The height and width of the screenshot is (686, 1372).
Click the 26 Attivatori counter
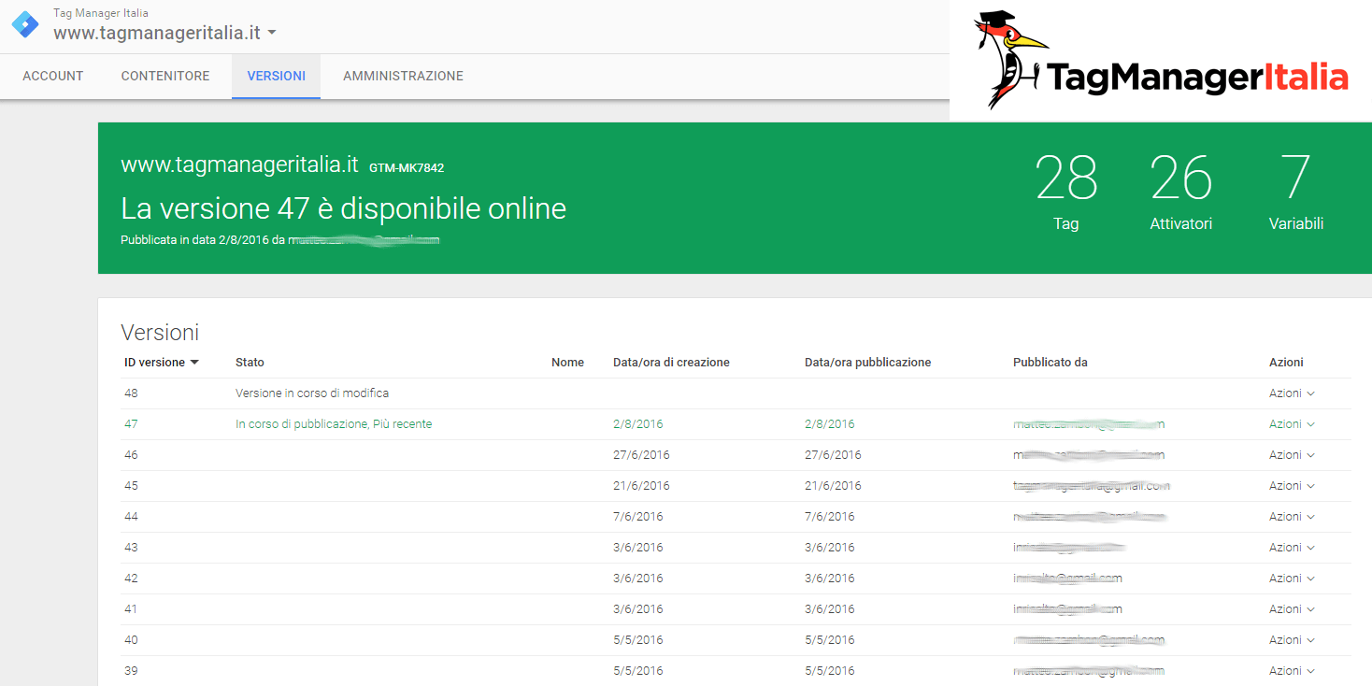pyautogui.click(x=1180, y=191)
